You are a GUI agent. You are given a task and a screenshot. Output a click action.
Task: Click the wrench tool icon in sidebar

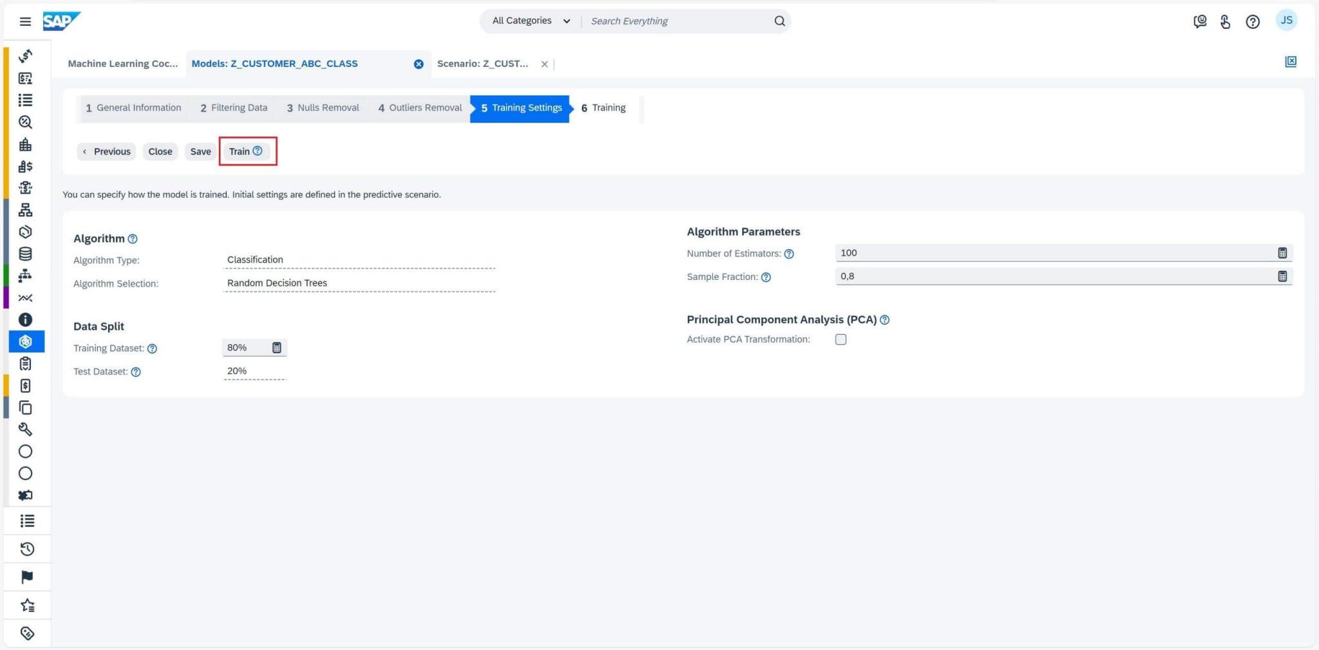coord(26,429)
